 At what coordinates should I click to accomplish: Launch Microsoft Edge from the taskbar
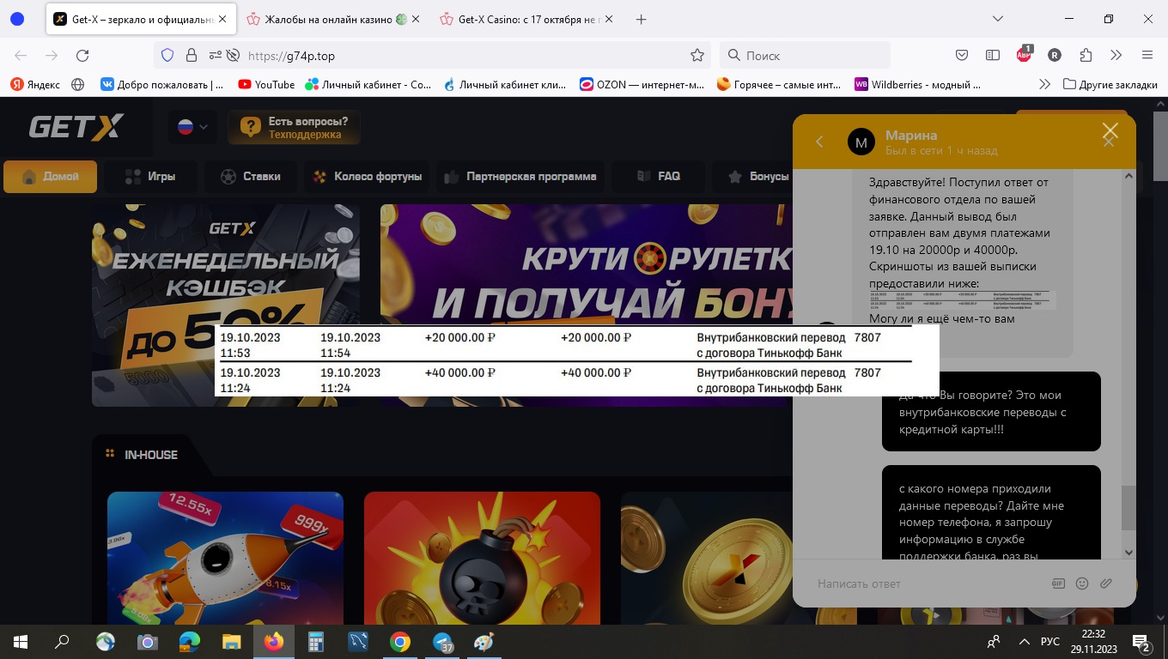point(189,642)
